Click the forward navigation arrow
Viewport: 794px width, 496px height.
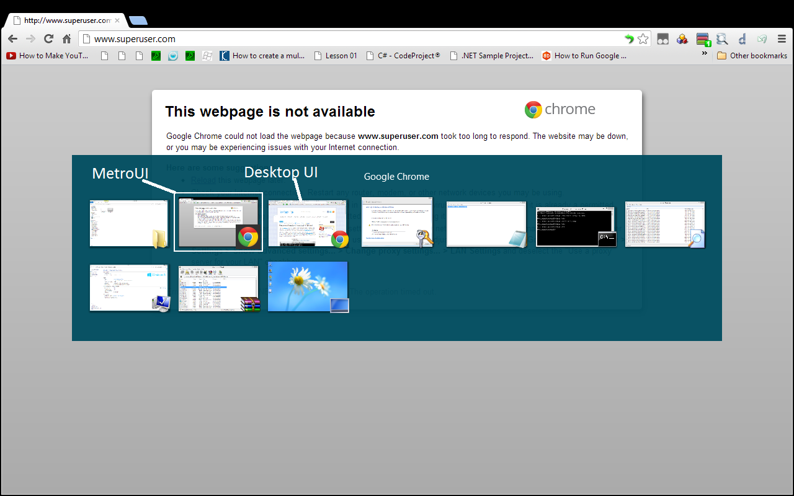pyautogui.click(x=31, y=39)
